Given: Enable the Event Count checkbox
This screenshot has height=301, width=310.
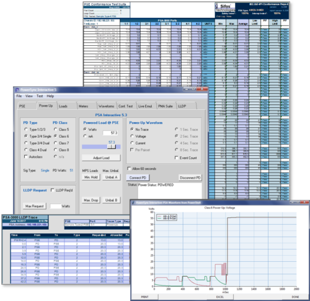Looking at the screenshot, I should (x=177, y=158).
